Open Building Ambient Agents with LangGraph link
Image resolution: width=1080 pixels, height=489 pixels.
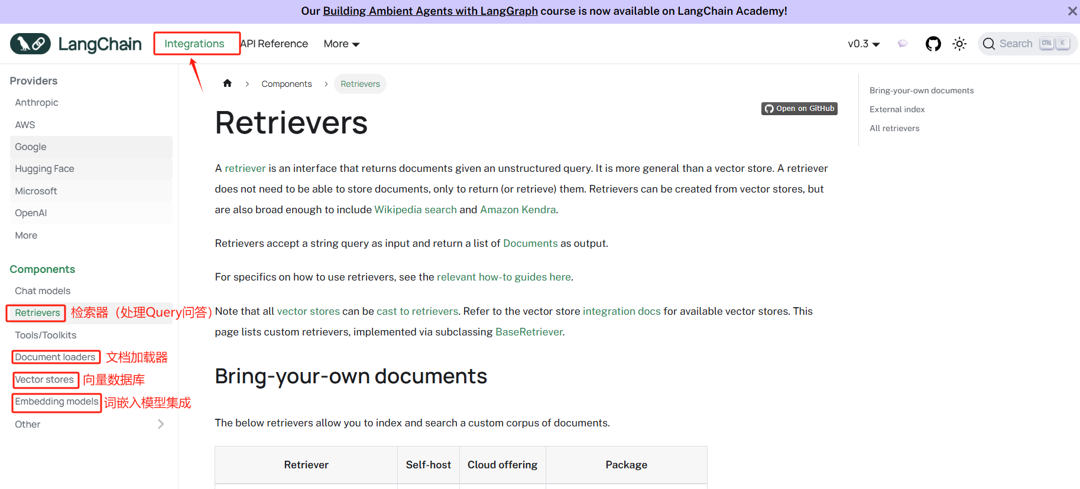click(x=430, y=11)
